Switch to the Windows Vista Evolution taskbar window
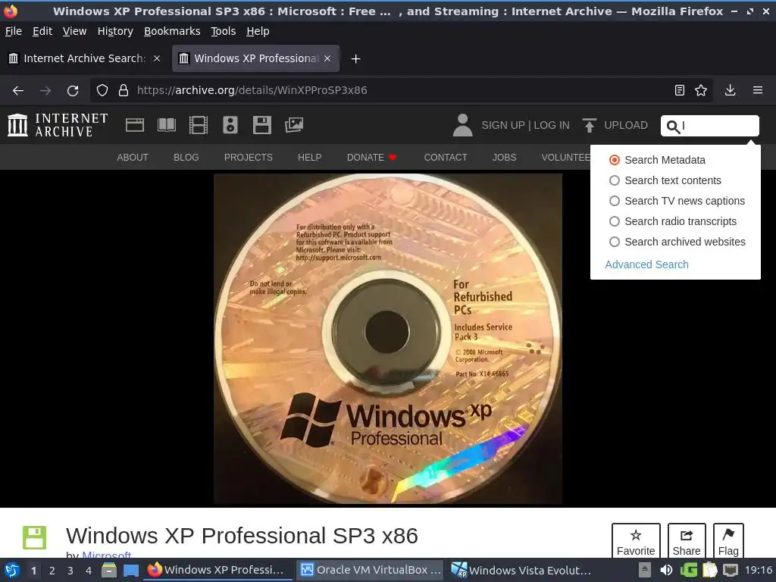This screenshot has width=776, height=582. coord(521,570)
